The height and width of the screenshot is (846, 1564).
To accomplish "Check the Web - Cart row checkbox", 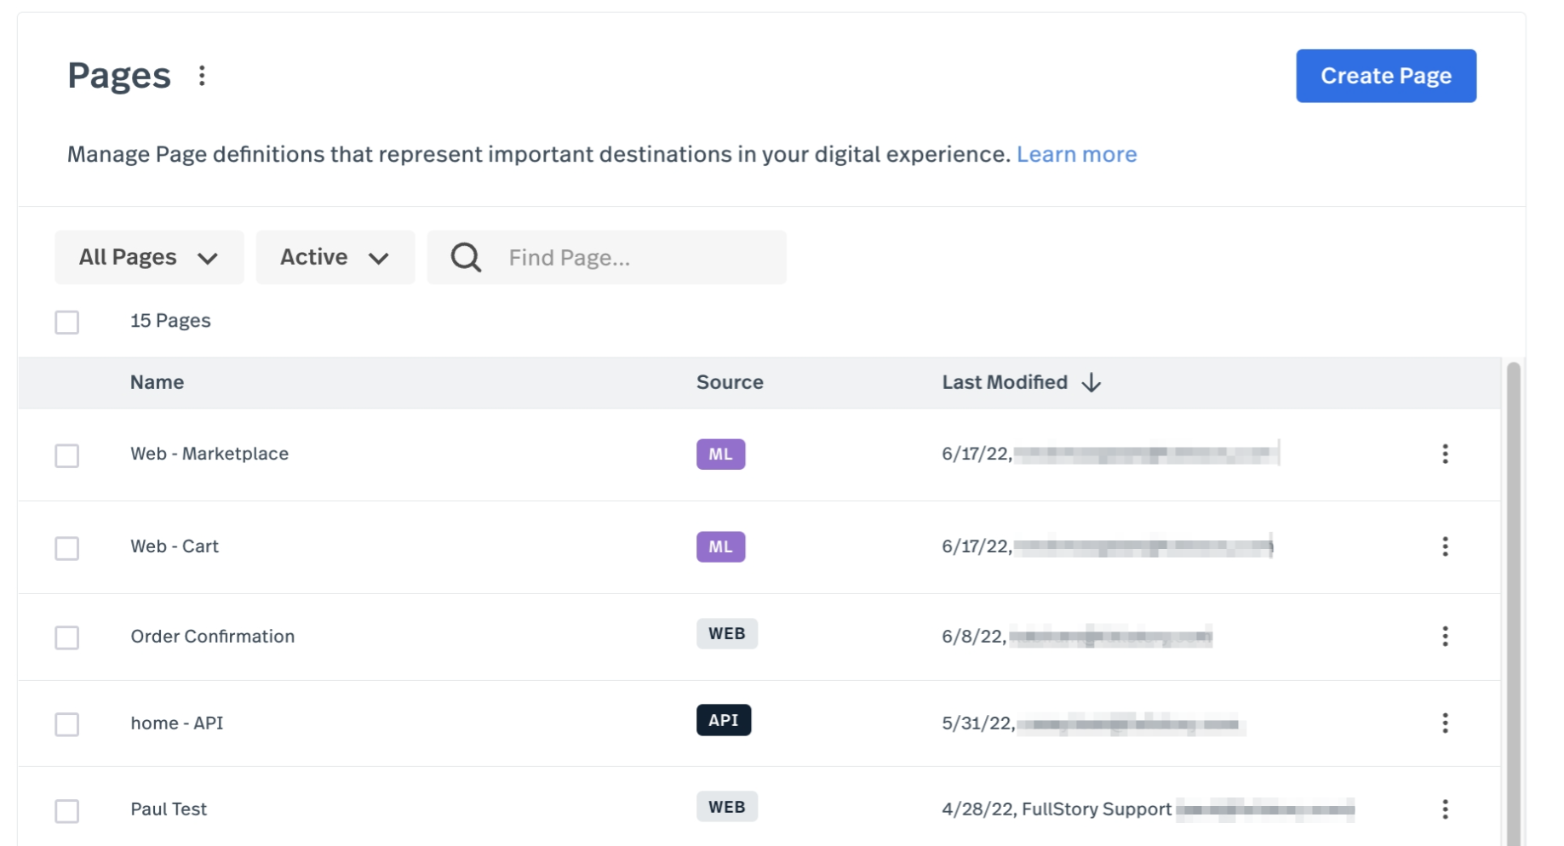I will tap(67, 548).
